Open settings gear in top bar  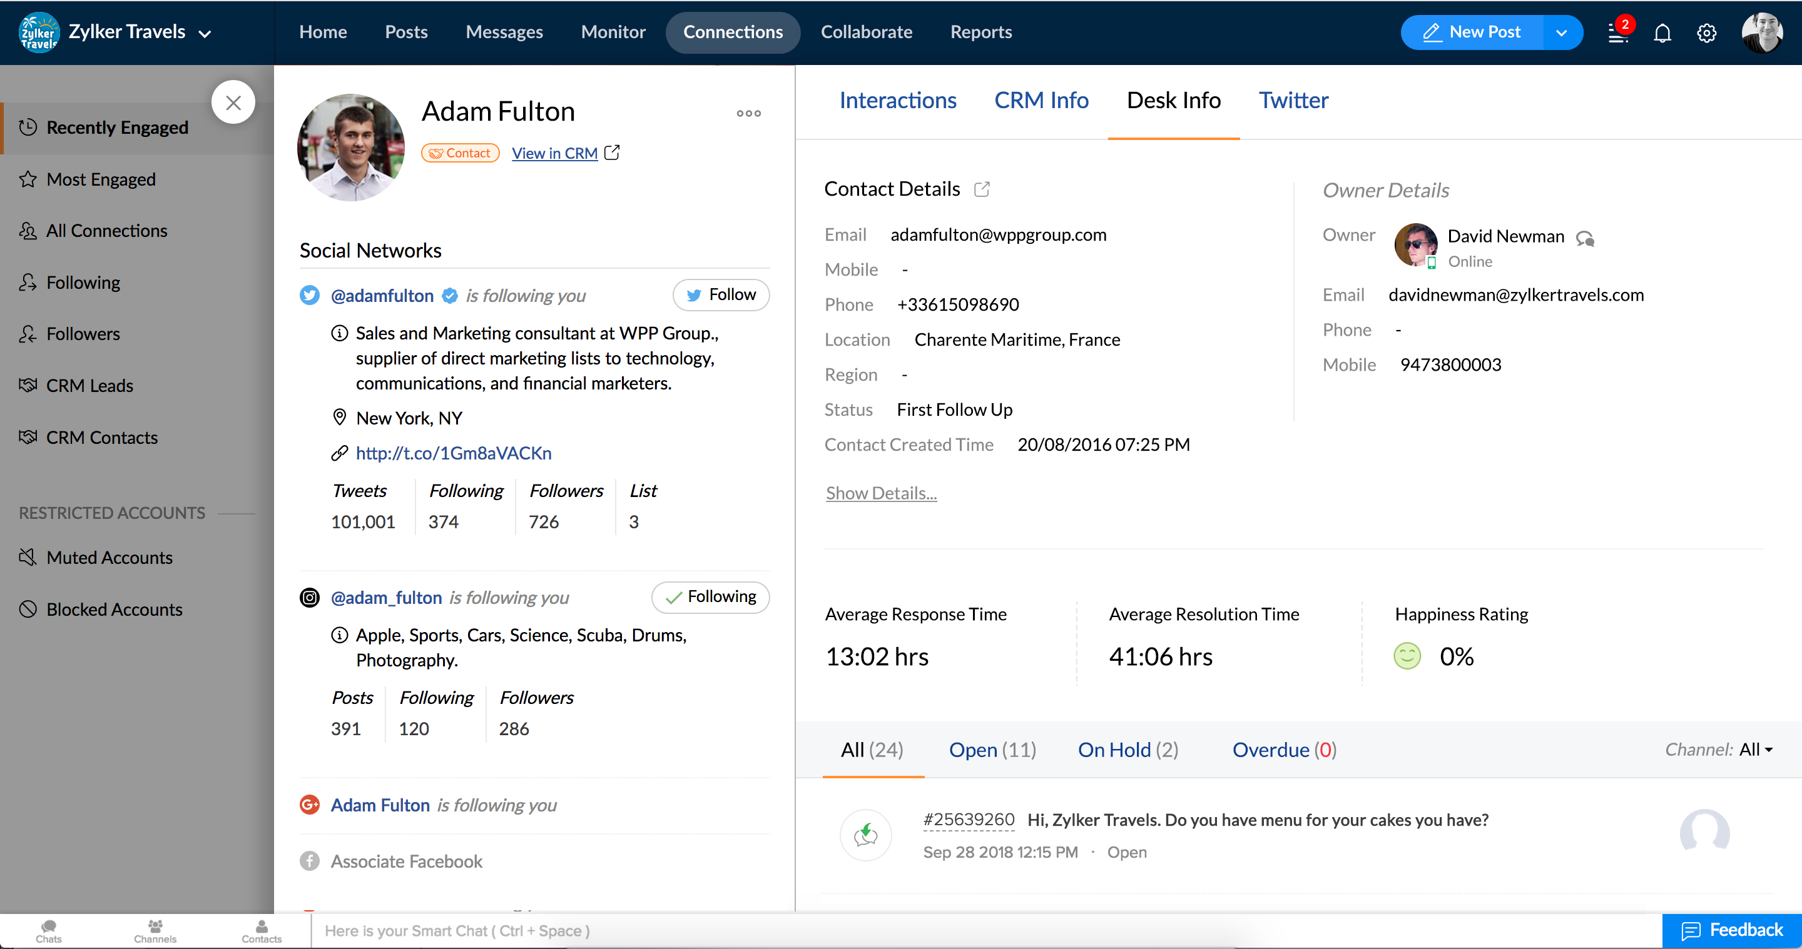[1706, 33]
